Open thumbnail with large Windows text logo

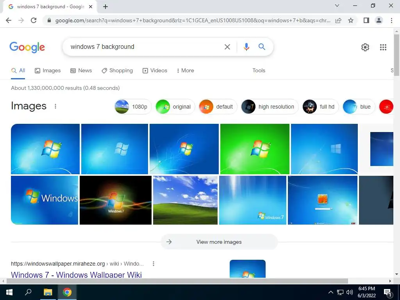[x=45, y=200]
